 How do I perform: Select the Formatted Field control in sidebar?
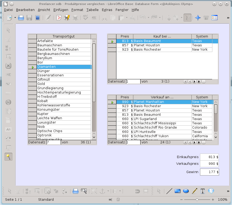coord(8,84)
